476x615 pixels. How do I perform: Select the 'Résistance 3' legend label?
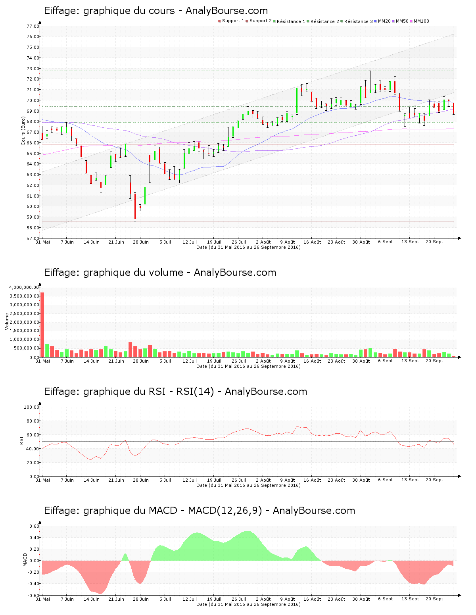click(x=358, y=21)
